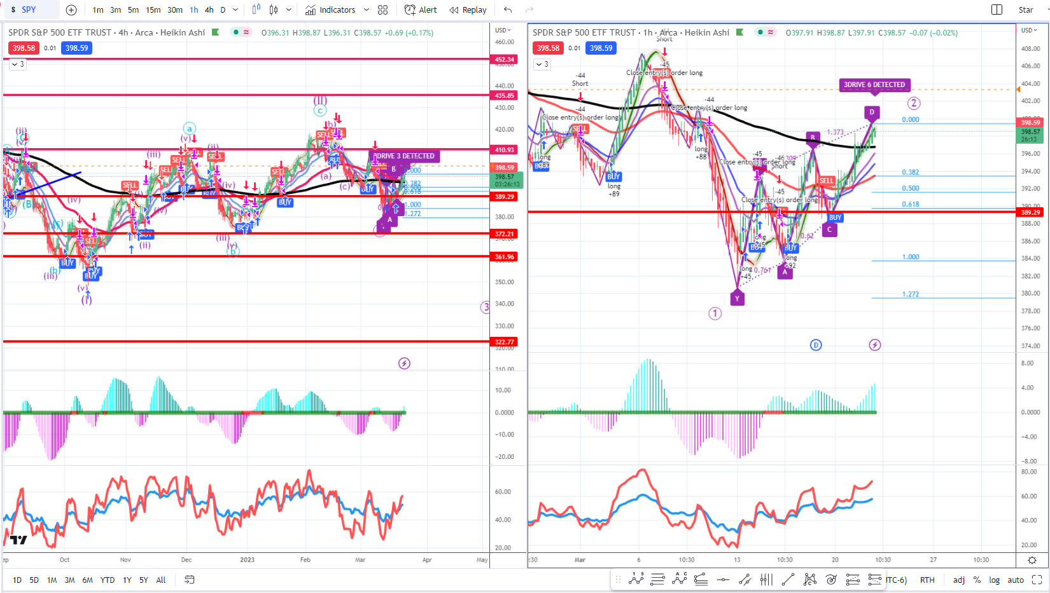
Task: Select the 1m timeframe
Action: tap(98, 10)
